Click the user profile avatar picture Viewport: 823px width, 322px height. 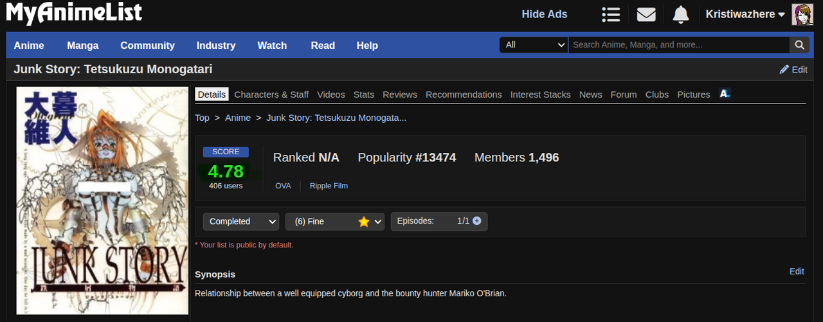click(x=802, y=14)
